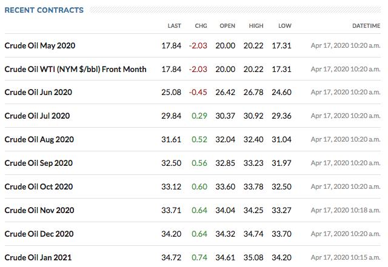Image resolution: width=388 pixels, height=267 pixels.
Task: Open the Crude Oil Nov 2020 contract
Action: pyautogui.click(x=39, y=210)
